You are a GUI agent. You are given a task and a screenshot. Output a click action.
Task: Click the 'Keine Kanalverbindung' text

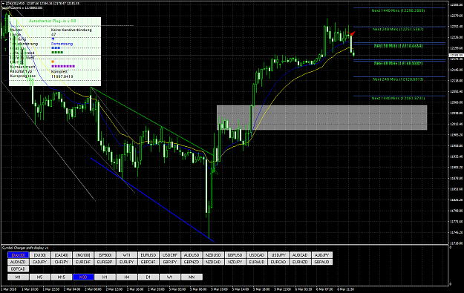pos(71,30)
